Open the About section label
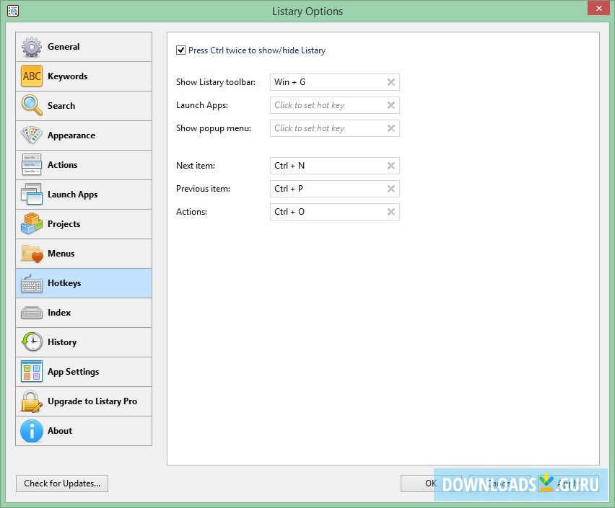This screenshot has width=615, height=508. (60, 431)
